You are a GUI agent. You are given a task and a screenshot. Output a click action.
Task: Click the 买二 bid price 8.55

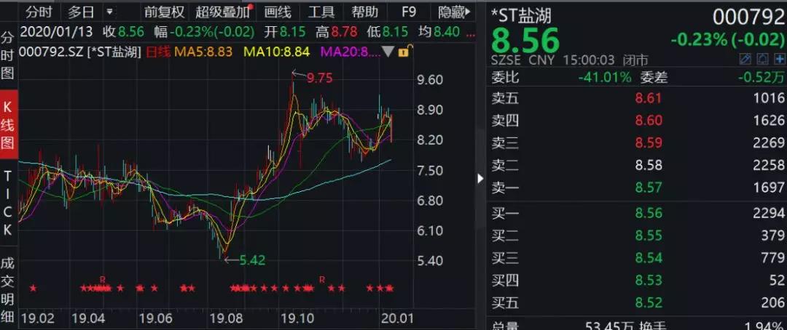point(649,236)
